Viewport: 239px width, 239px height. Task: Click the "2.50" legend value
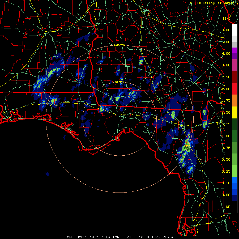coord(226,77)
